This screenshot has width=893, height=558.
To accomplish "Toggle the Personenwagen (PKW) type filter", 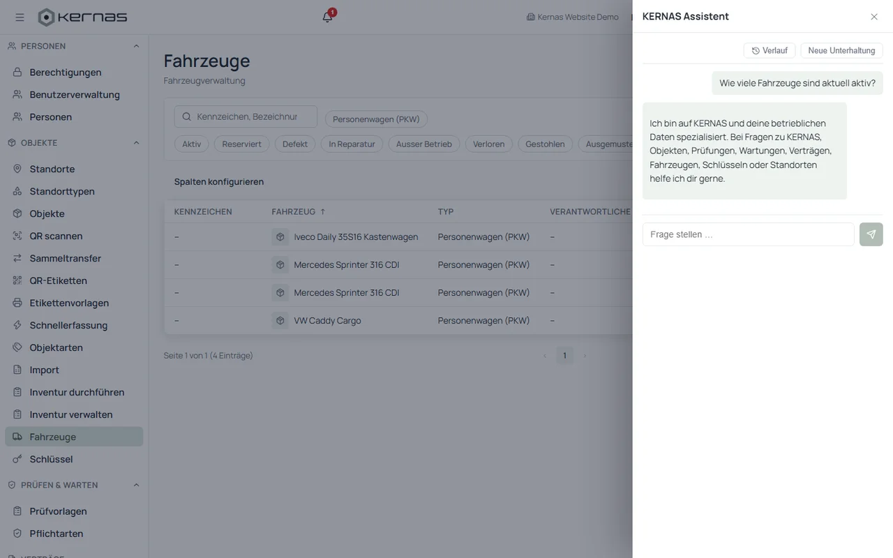I will 376,119.
